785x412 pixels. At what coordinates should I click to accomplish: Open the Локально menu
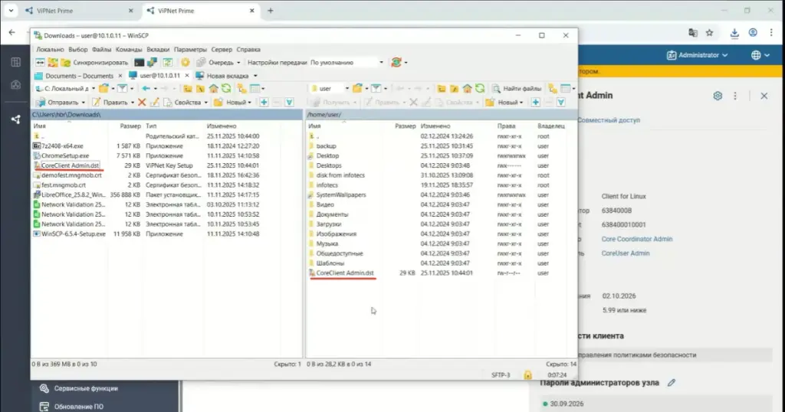coord(50,50)
